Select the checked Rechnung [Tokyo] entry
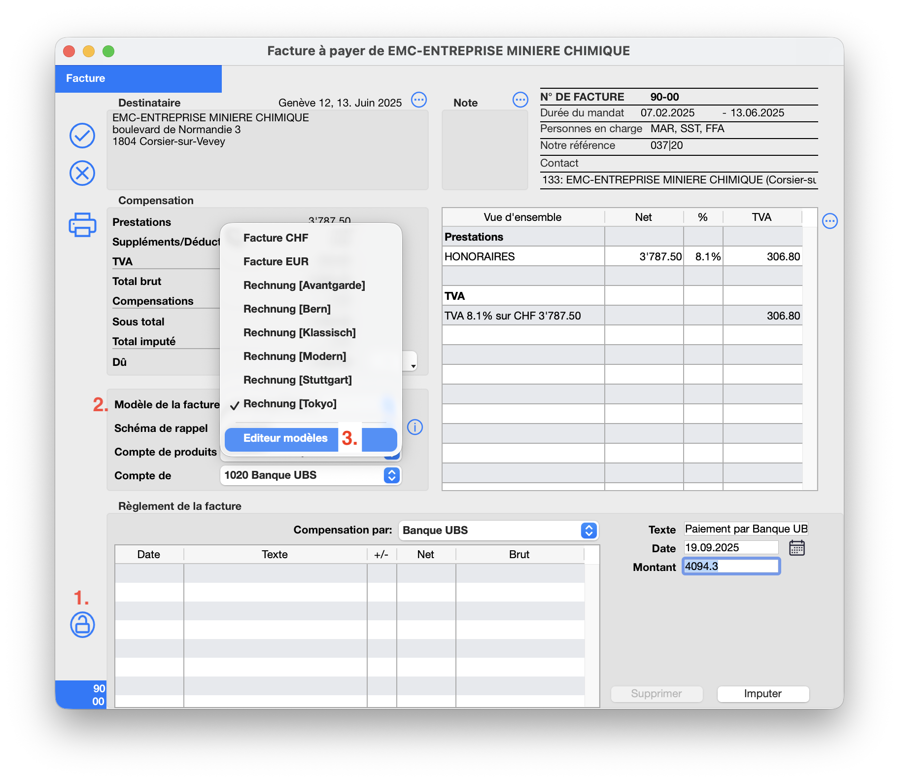Viewport: 899px width, 782px height. [x=290, y=404]
